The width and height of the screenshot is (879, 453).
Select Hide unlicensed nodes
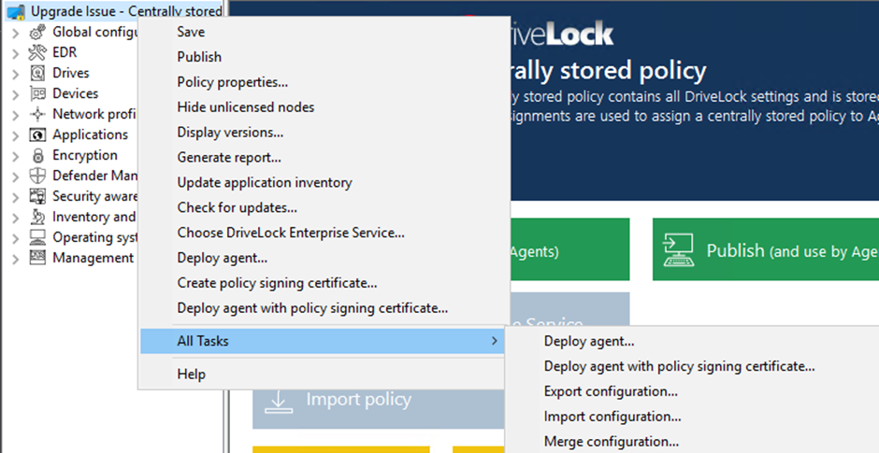[324, 107]
